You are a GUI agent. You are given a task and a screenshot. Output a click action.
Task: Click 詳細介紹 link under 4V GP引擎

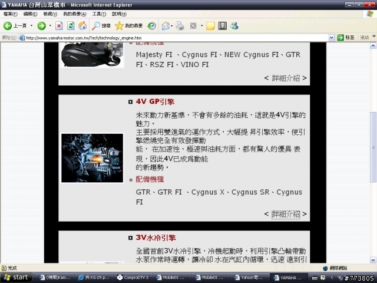click(x=286, y=214)
